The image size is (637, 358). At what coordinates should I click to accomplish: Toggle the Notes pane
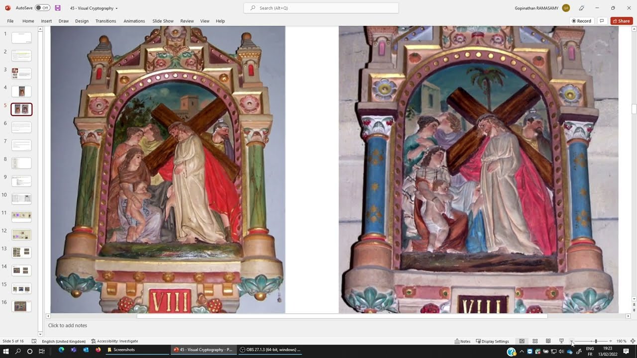(462, 341)
